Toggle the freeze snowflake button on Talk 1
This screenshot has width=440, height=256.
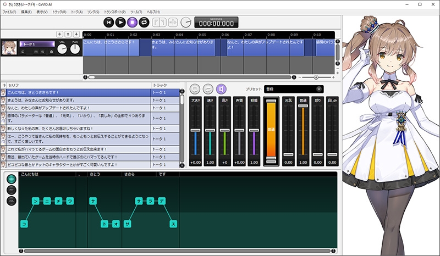pyautogui.click(x=51, y=52)
